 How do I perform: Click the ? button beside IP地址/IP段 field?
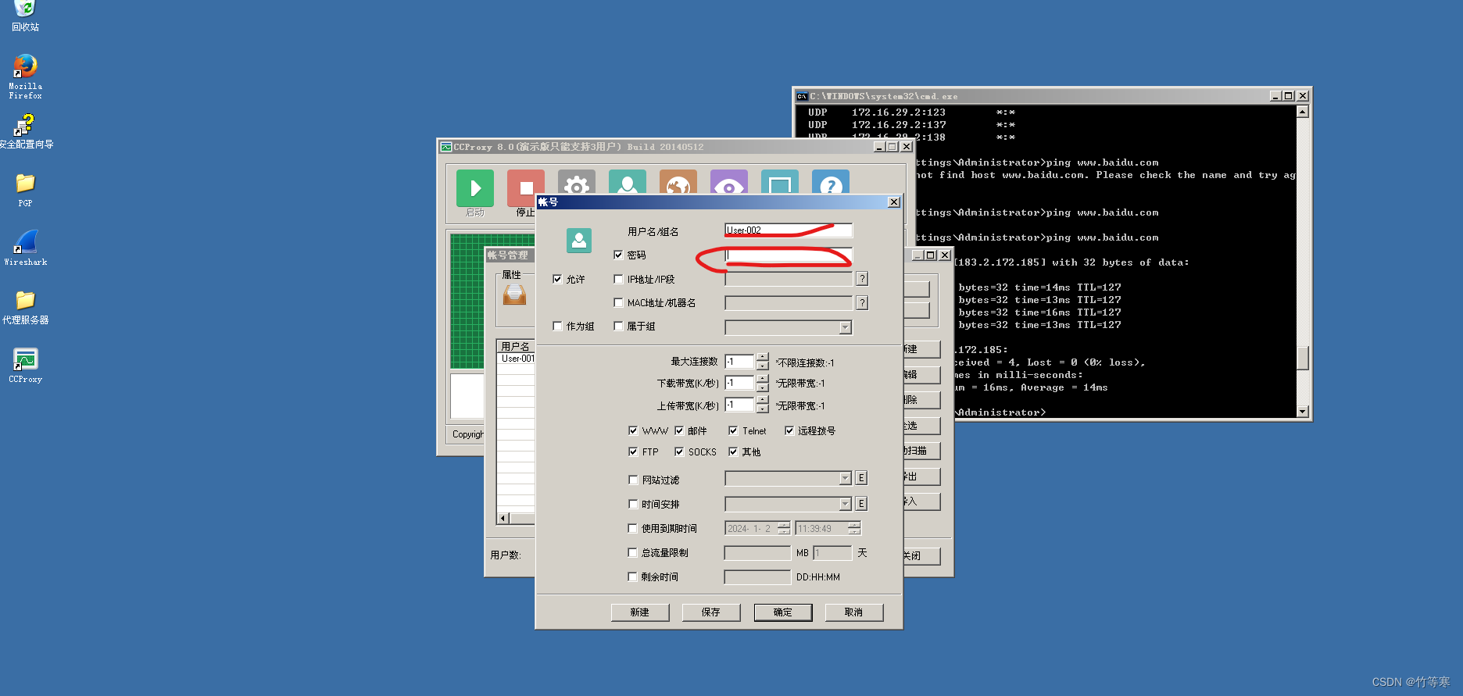(x=862, y=279)
